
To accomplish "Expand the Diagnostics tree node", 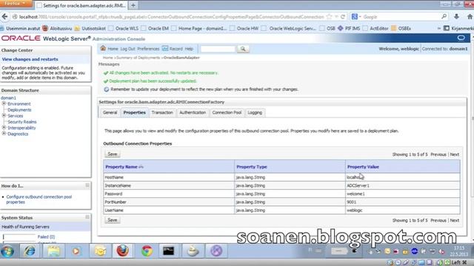I will (4, 134).
